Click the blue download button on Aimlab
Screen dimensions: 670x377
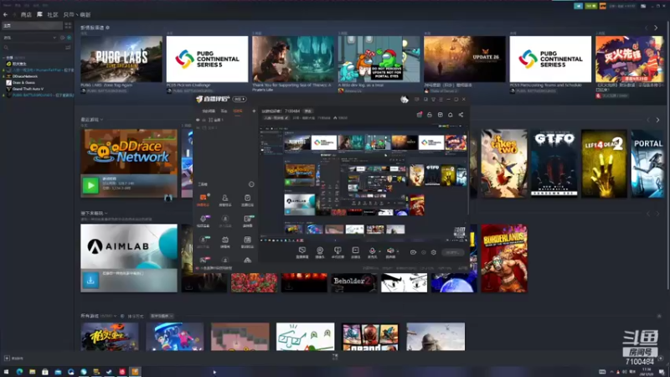90,281
